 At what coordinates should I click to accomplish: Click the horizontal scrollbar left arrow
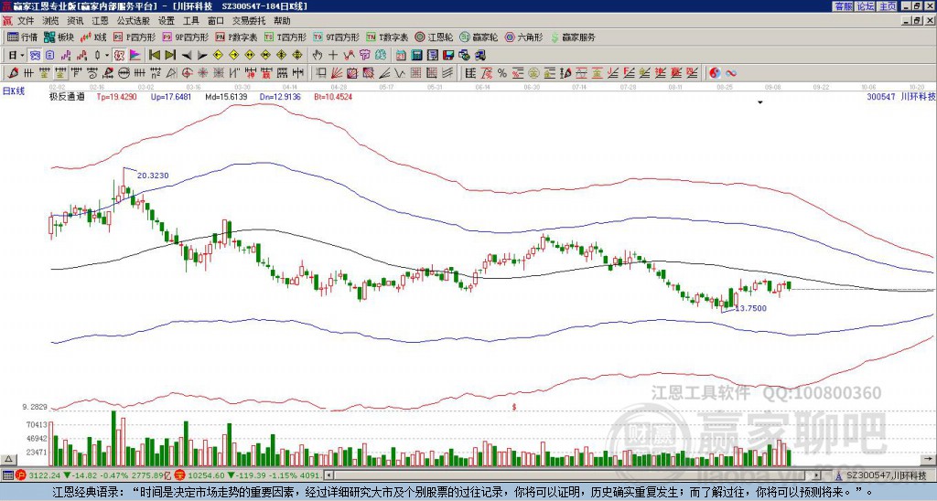click(x=328, y=475)
